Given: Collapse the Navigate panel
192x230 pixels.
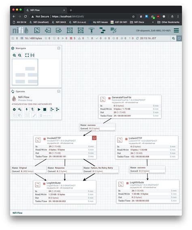Looking at the screenshot, I should [x=59, y=48].
